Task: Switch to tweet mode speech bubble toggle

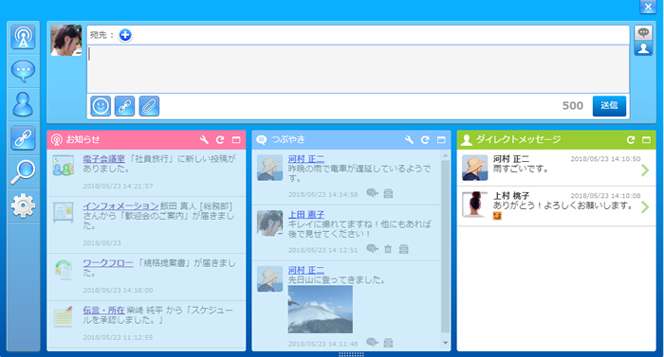Action: 643,32
